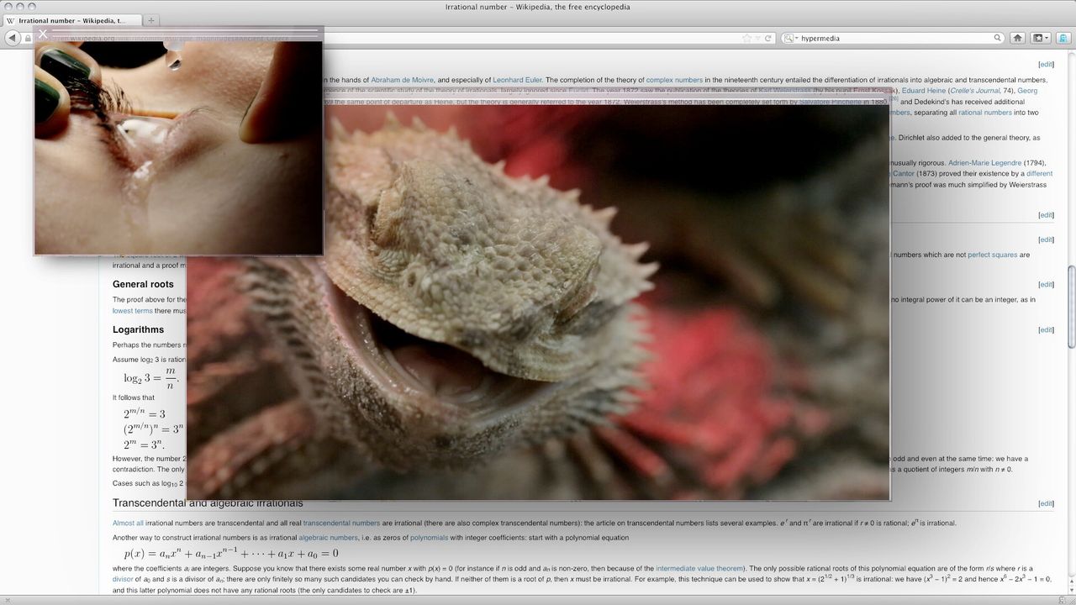Click the magnifier icon in the search field
Image resolution: width=1076 pixels, height=605 pixels.
click(x=1000, y=38)
